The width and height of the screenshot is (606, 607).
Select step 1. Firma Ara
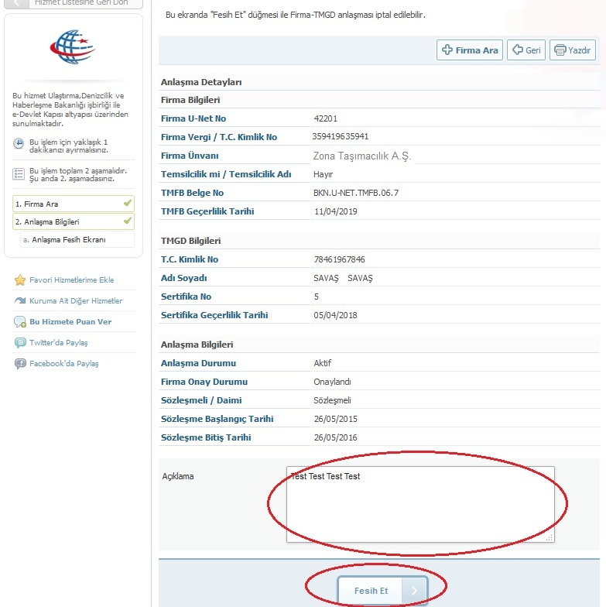tap(73, 204)
